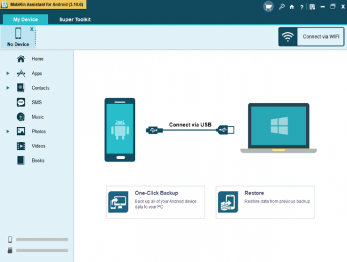
Task: Click the MobiKin app logo icon
Action: (x=5, y=5)
